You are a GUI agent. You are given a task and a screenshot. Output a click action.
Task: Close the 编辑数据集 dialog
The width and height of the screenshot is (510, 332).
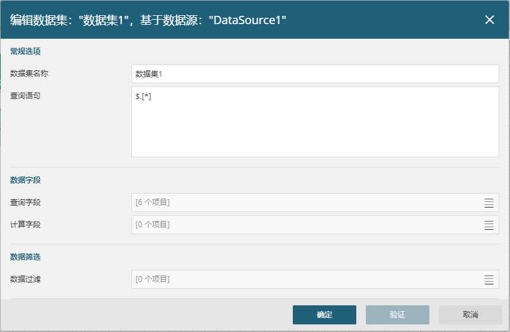point(490,20)
